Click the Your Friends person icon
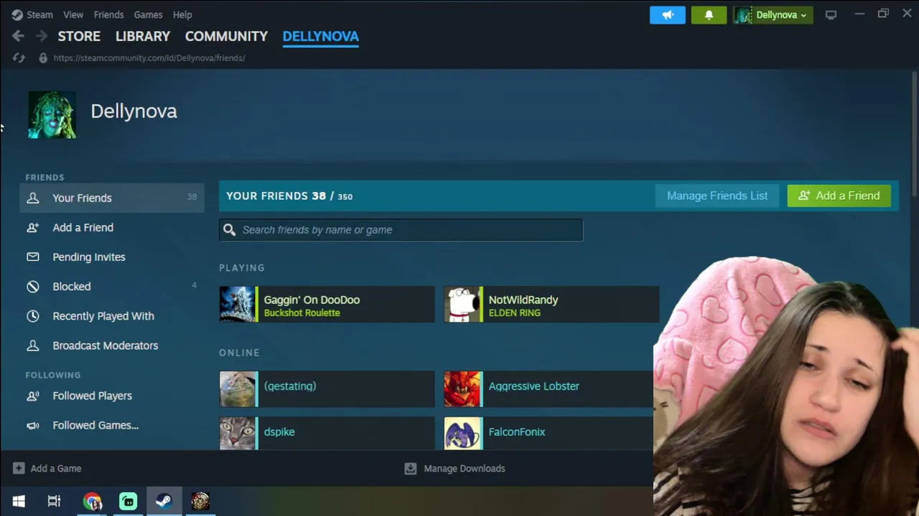 (x=33, y=198)
